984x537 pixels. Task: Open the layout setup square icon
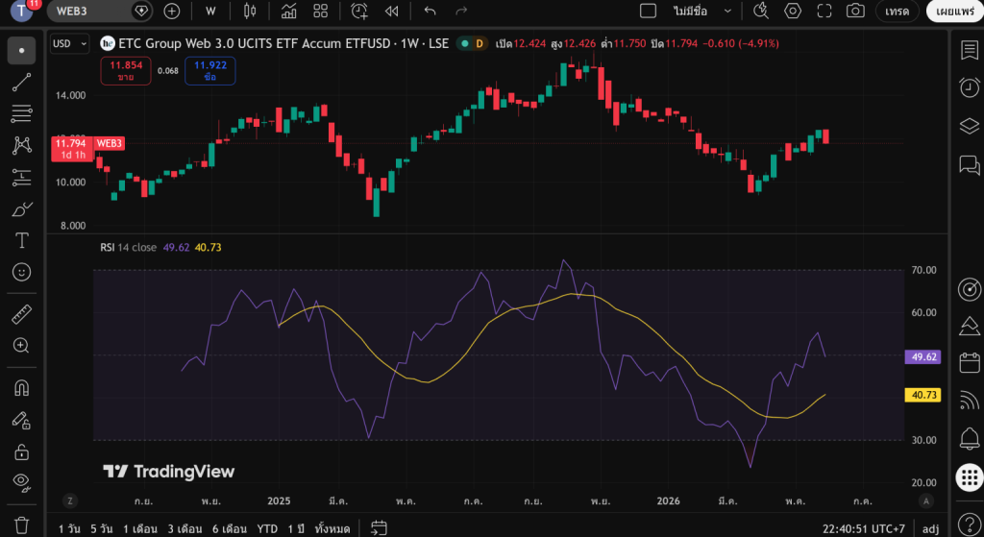pos(648,11)
